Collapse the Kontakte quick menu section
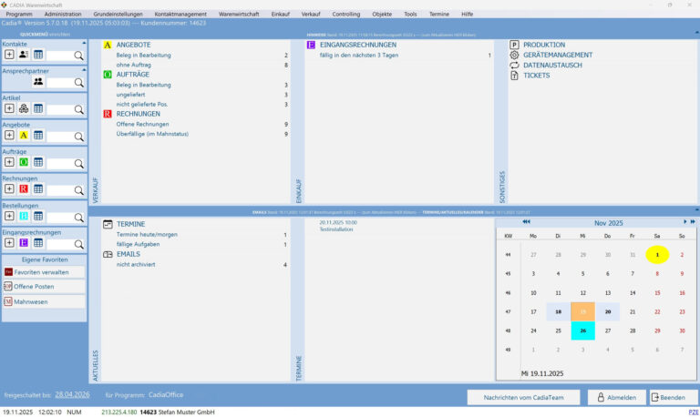700x417 pixels. (x=84, y=43)
